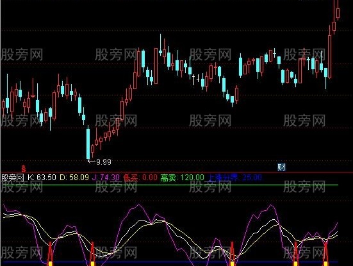Select the D: 58.09 indicator value
Screen dimensions: 353x266
pos(74,178)
